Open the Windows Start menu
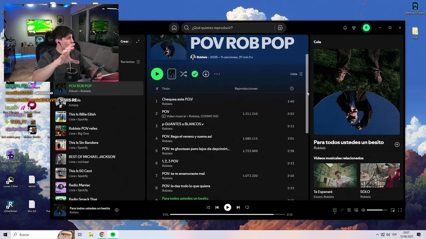This screenshot has height=239, width=426. tap(5, 235)
